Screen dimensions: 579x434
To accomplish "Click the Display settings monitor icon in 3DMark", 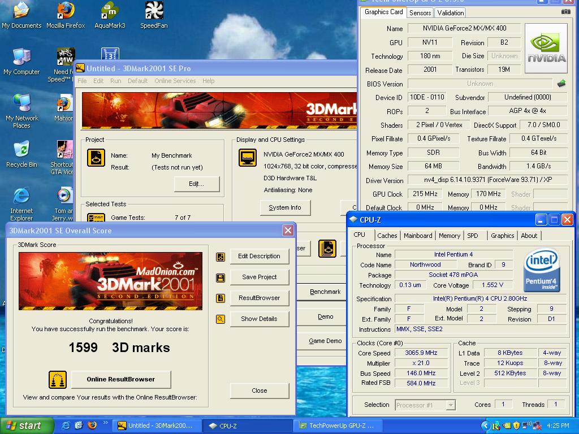I will click(248, 158).
